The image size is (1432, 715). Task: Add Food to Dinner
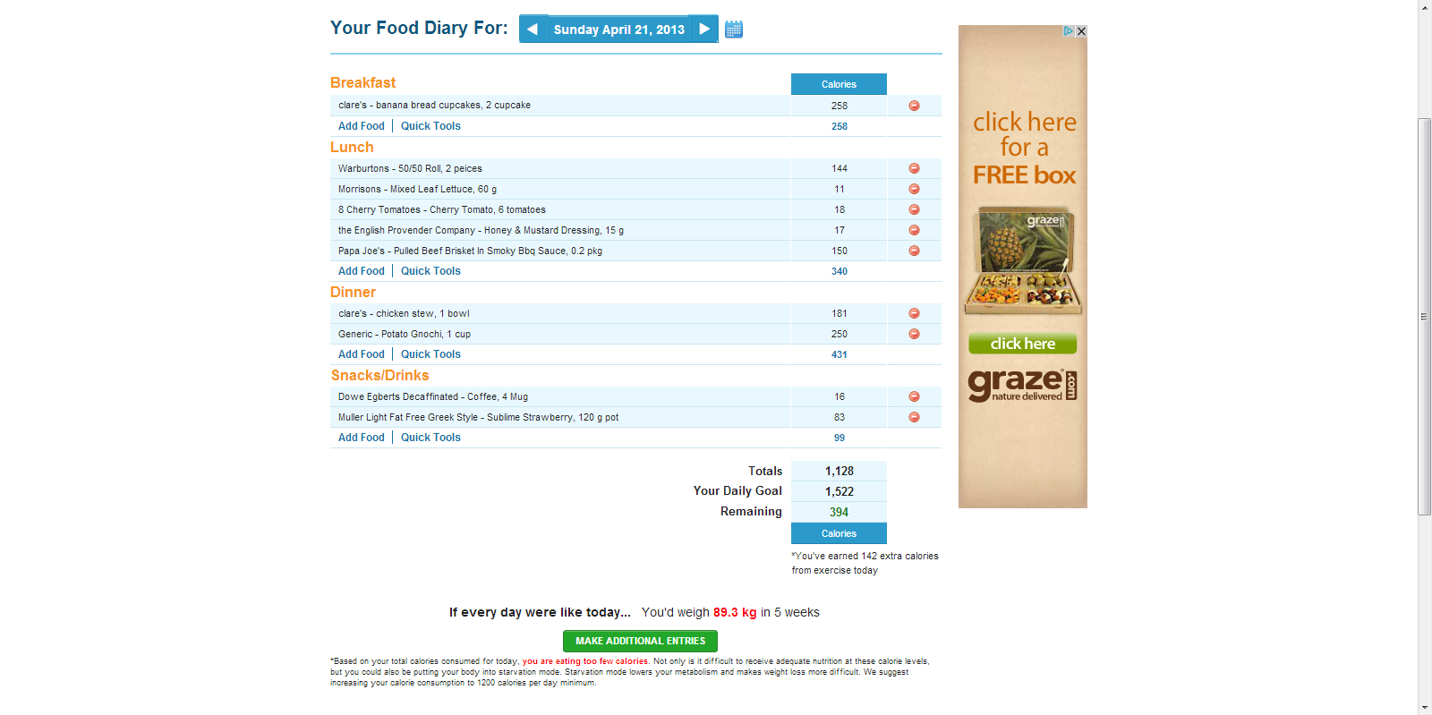[361, 354]
